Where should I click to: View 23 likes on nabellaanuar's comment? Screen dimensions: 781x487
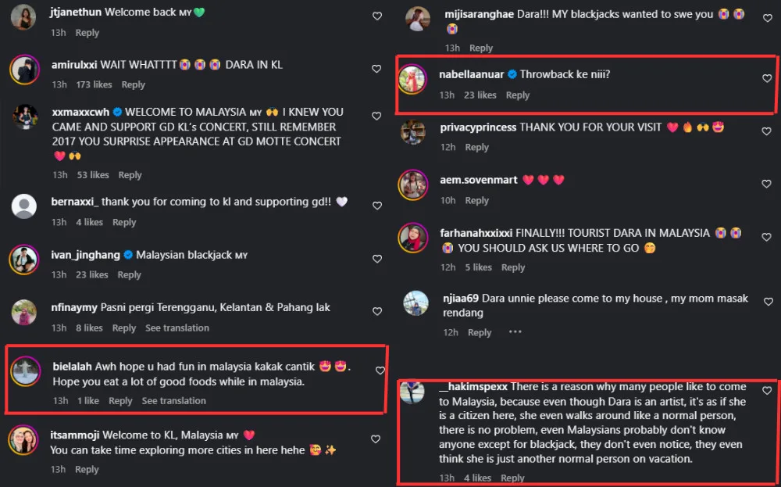pos(480,95)
